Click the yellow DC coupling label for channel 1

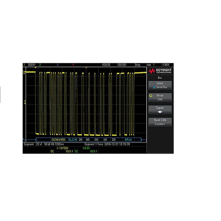[52, 151]
